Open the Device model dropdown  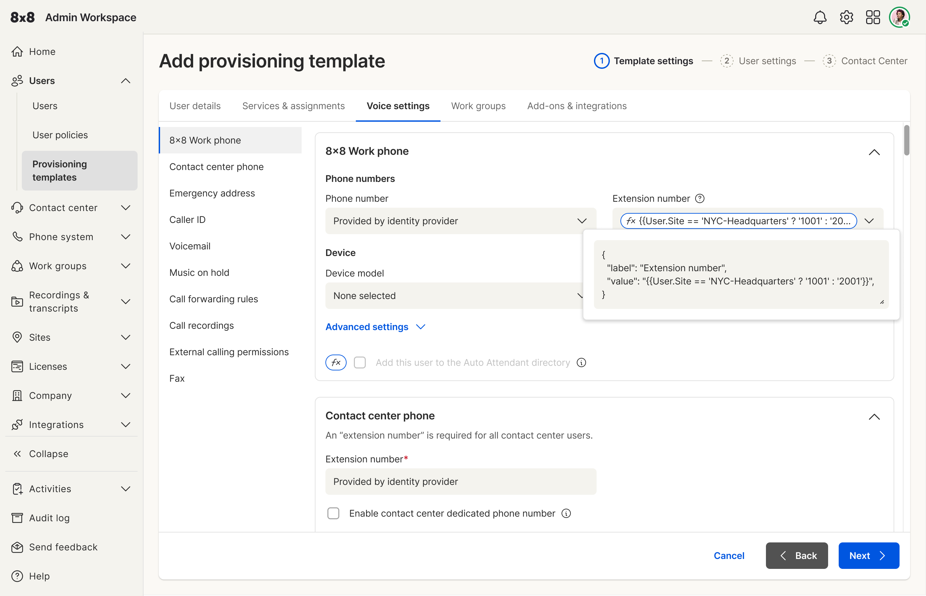[455, 296]
